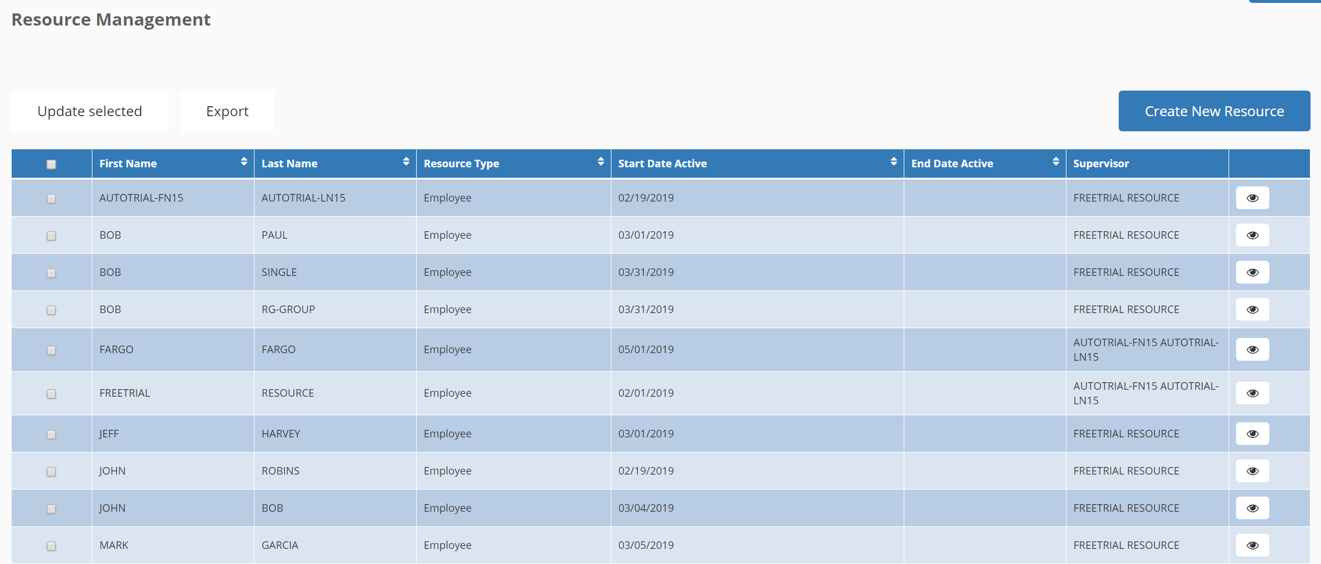Click the RG-GROUP last name cell

[335, 310]
